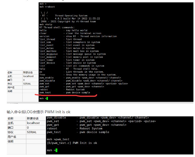This screenshot has height=157, width=195.
Task: Select the 'Thread Operating System' banner text
Action: point(71,16)
